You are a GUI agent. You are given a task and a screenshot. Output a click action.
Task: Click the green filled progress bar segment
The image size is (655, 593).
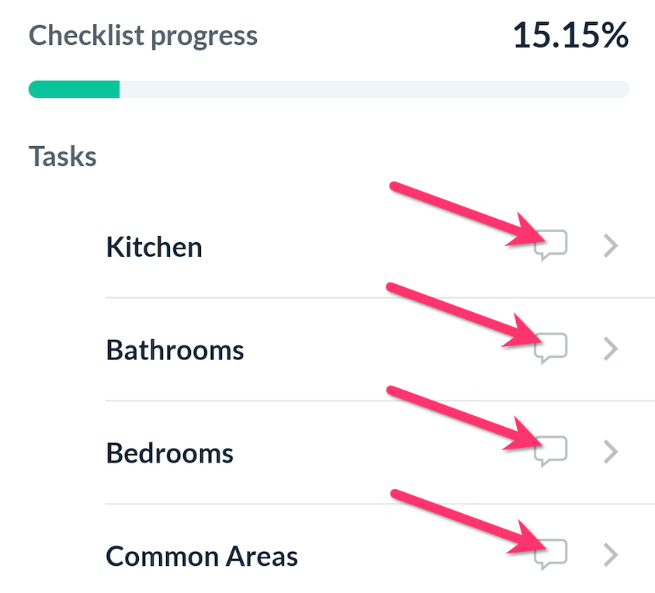coord(74,89)
